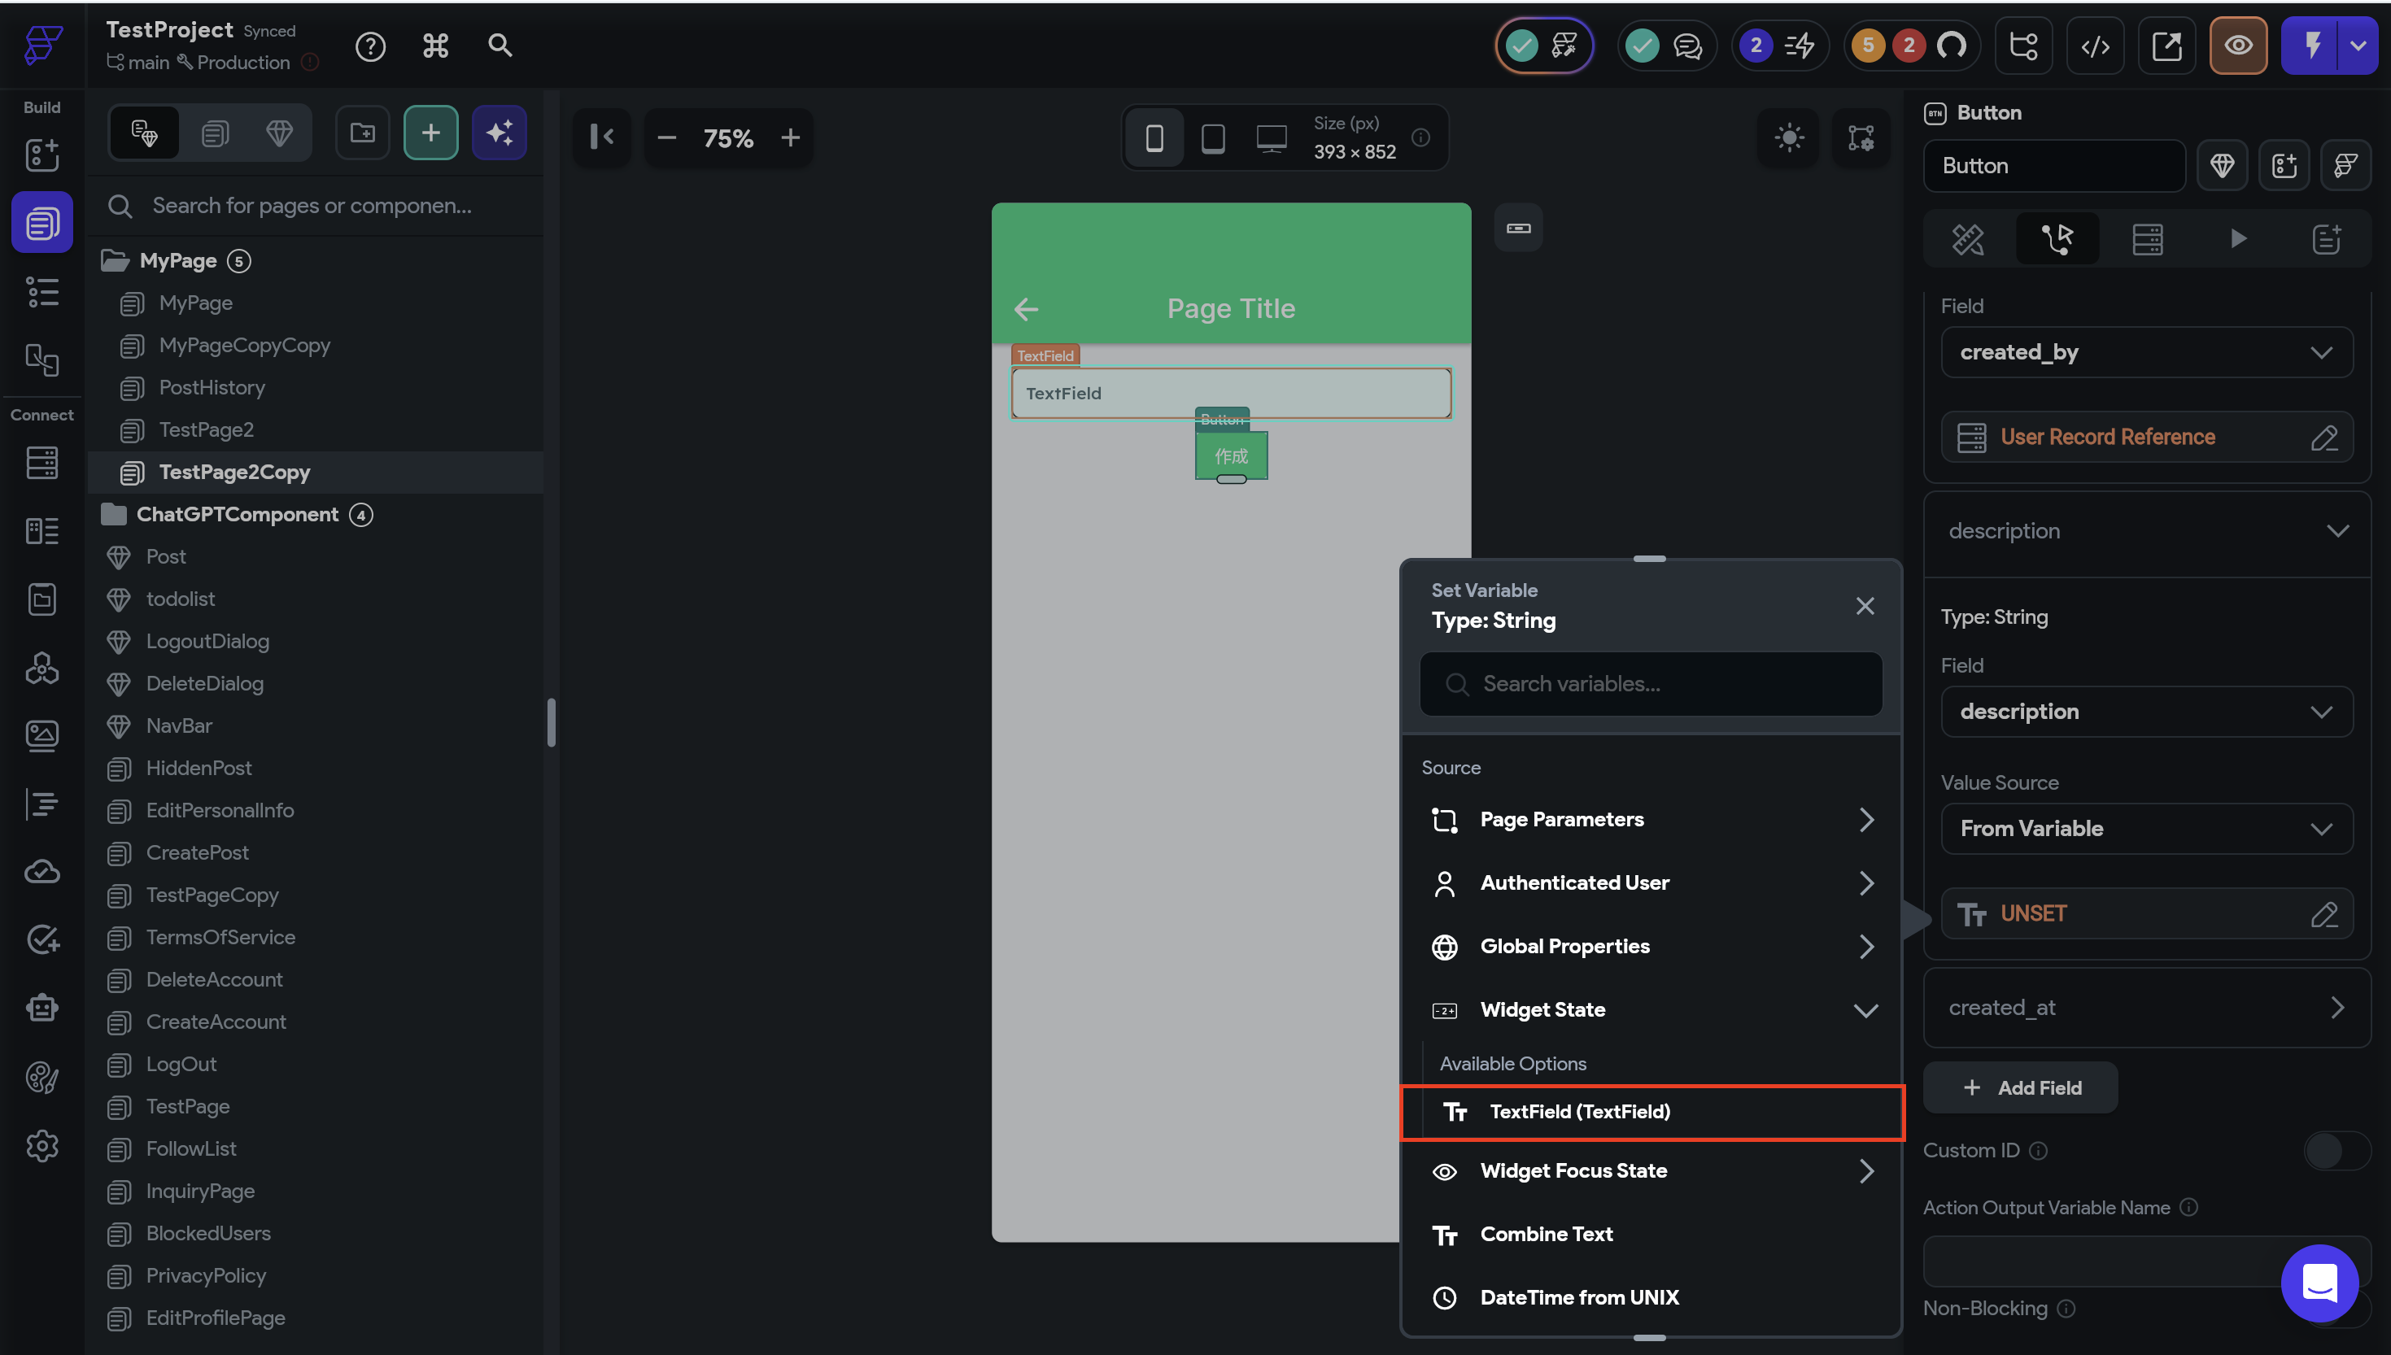
Task: Open the Actions tab icon in properties panel
Action: point(2057,239)
